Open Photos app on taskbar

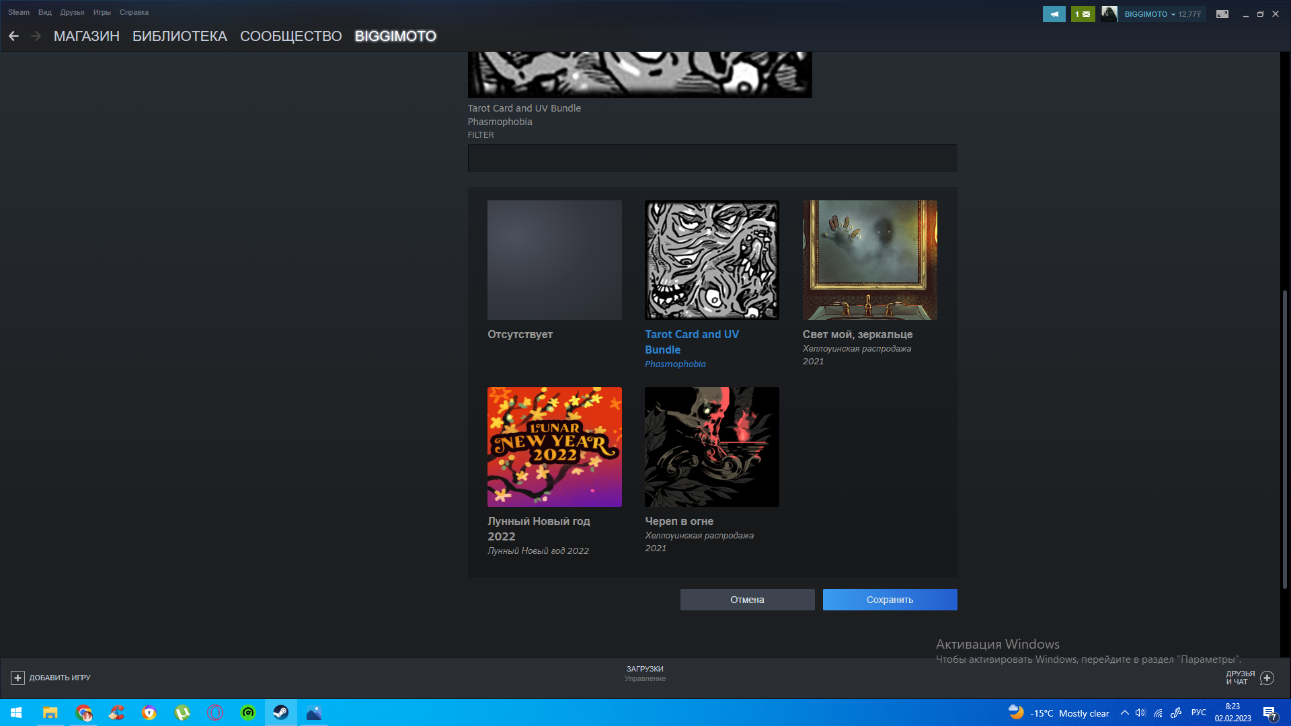pyautogui.click(x=314, y=713)
